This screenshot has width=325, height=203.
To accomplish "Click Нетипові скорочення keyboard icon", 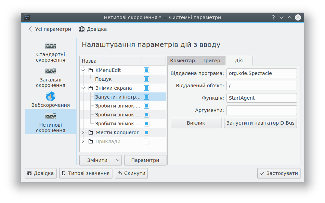I will point(51,116).
